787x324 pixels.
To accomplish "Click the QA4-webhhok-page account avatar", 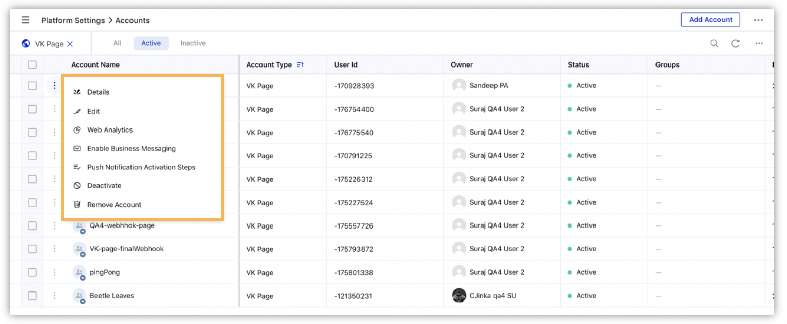I will click(x=79, y=226).
